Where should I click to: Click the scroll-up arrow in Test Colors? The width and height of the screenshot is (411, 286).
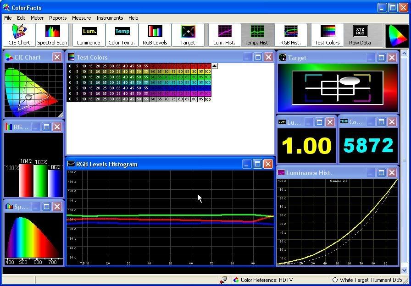pyautogui.click(x=214, y=66)
